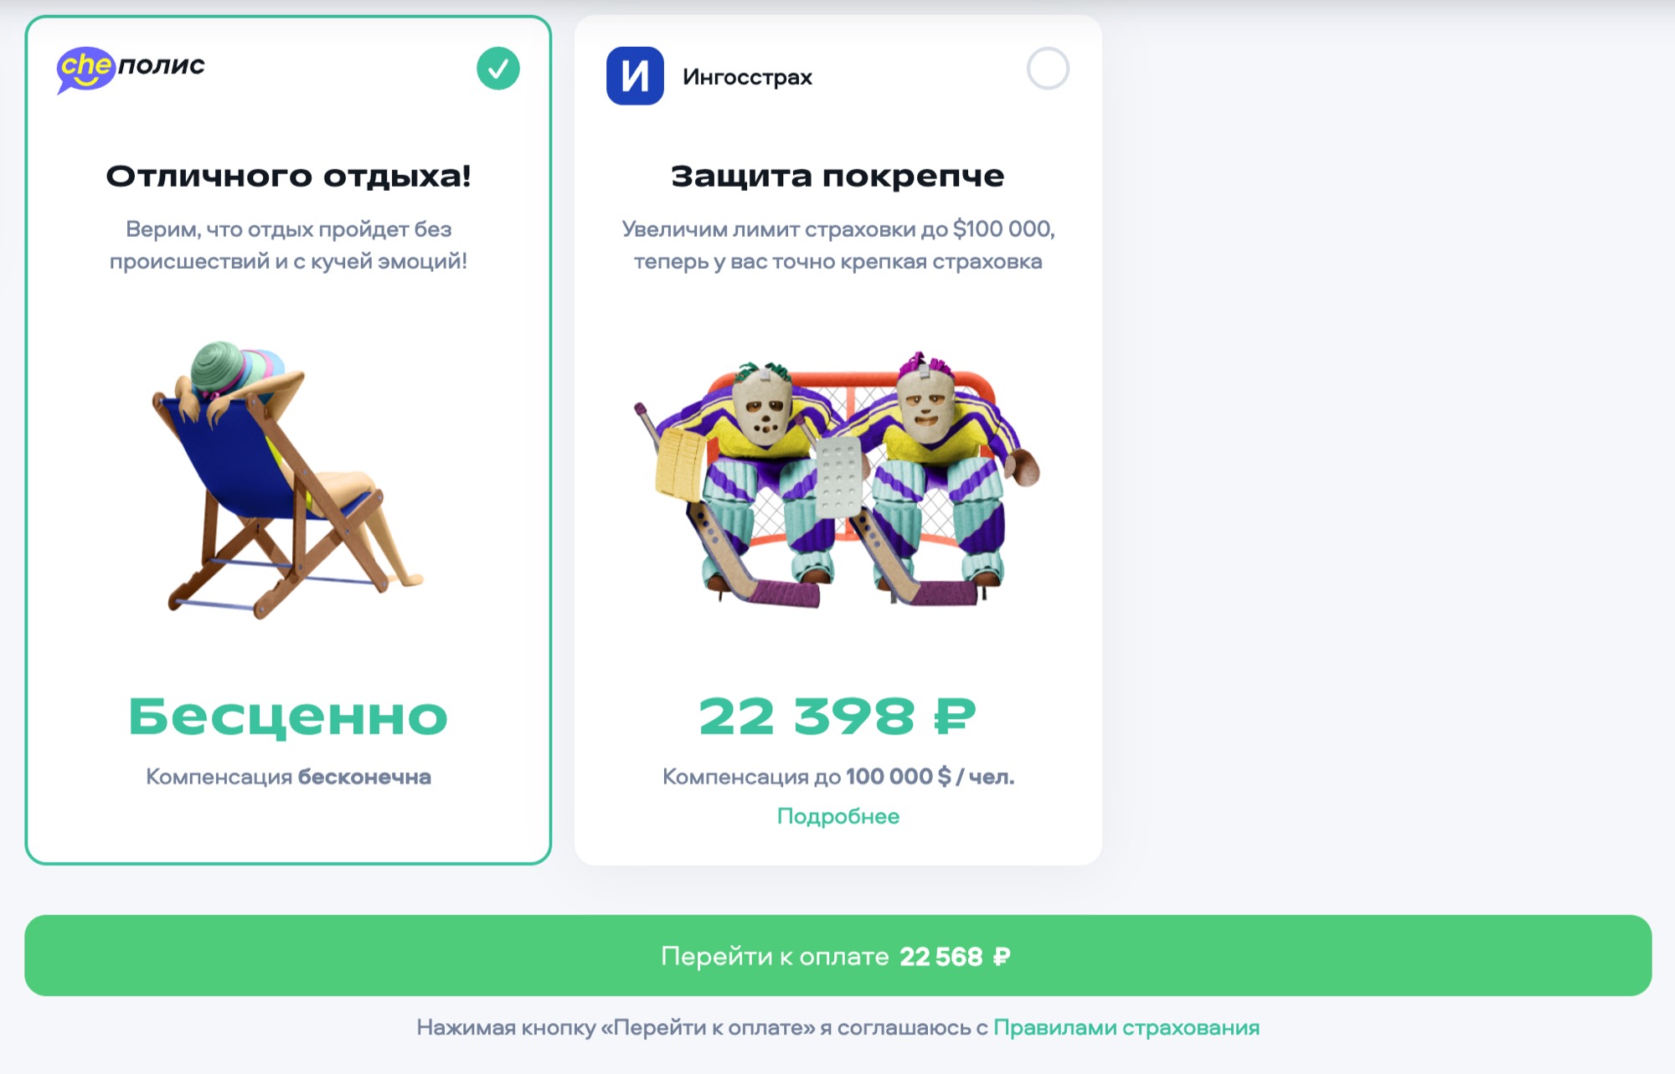Click the Отличного отдыха! heading
This screenshot has height=1074, width=1675.
tap(288, 176)
